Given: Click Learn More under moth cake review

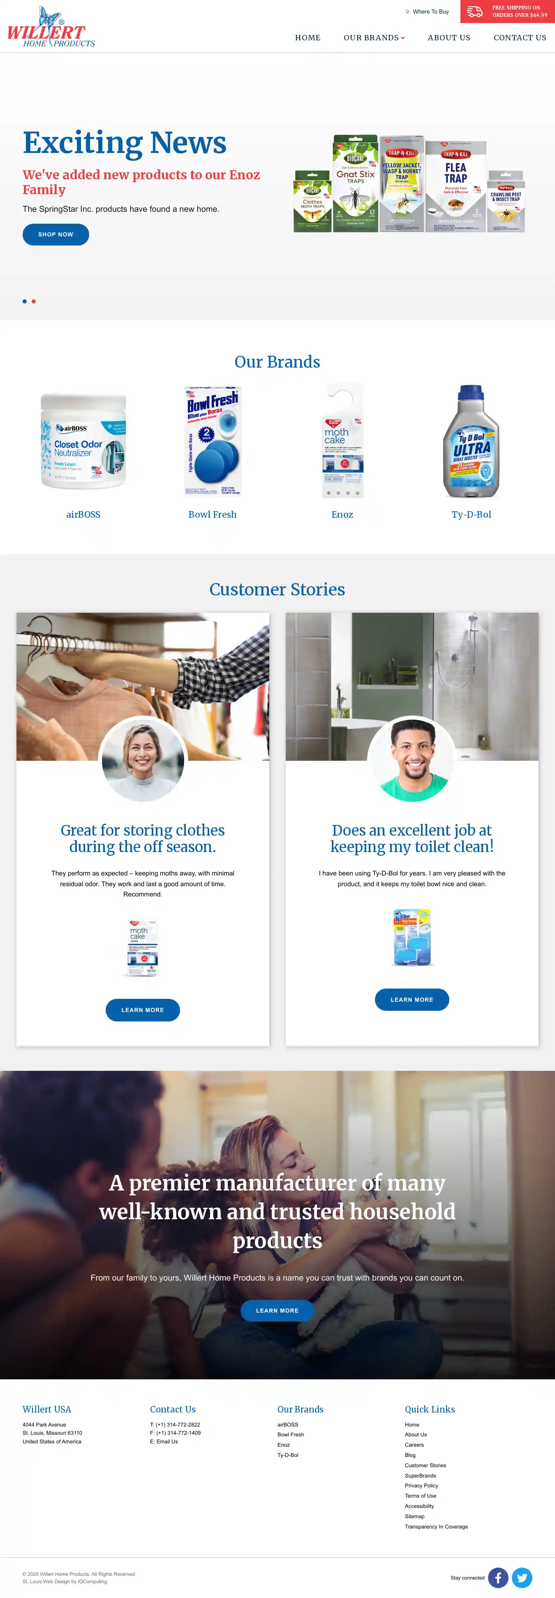Looking at the screenshot, I should [143, 1010].
